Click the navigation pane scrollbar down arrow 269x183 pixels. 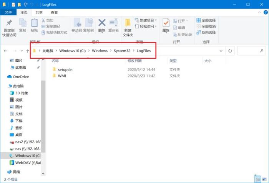[x=43, y=173]
